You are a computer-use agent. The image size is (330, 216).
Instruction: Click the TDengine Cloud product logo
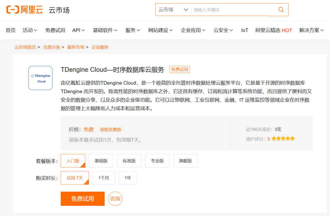[40, 78]
